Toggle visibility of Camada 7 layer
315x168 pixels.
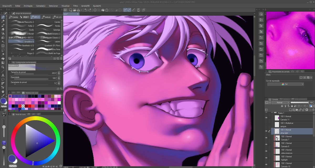pyautogui.click(x=266, y=138)
